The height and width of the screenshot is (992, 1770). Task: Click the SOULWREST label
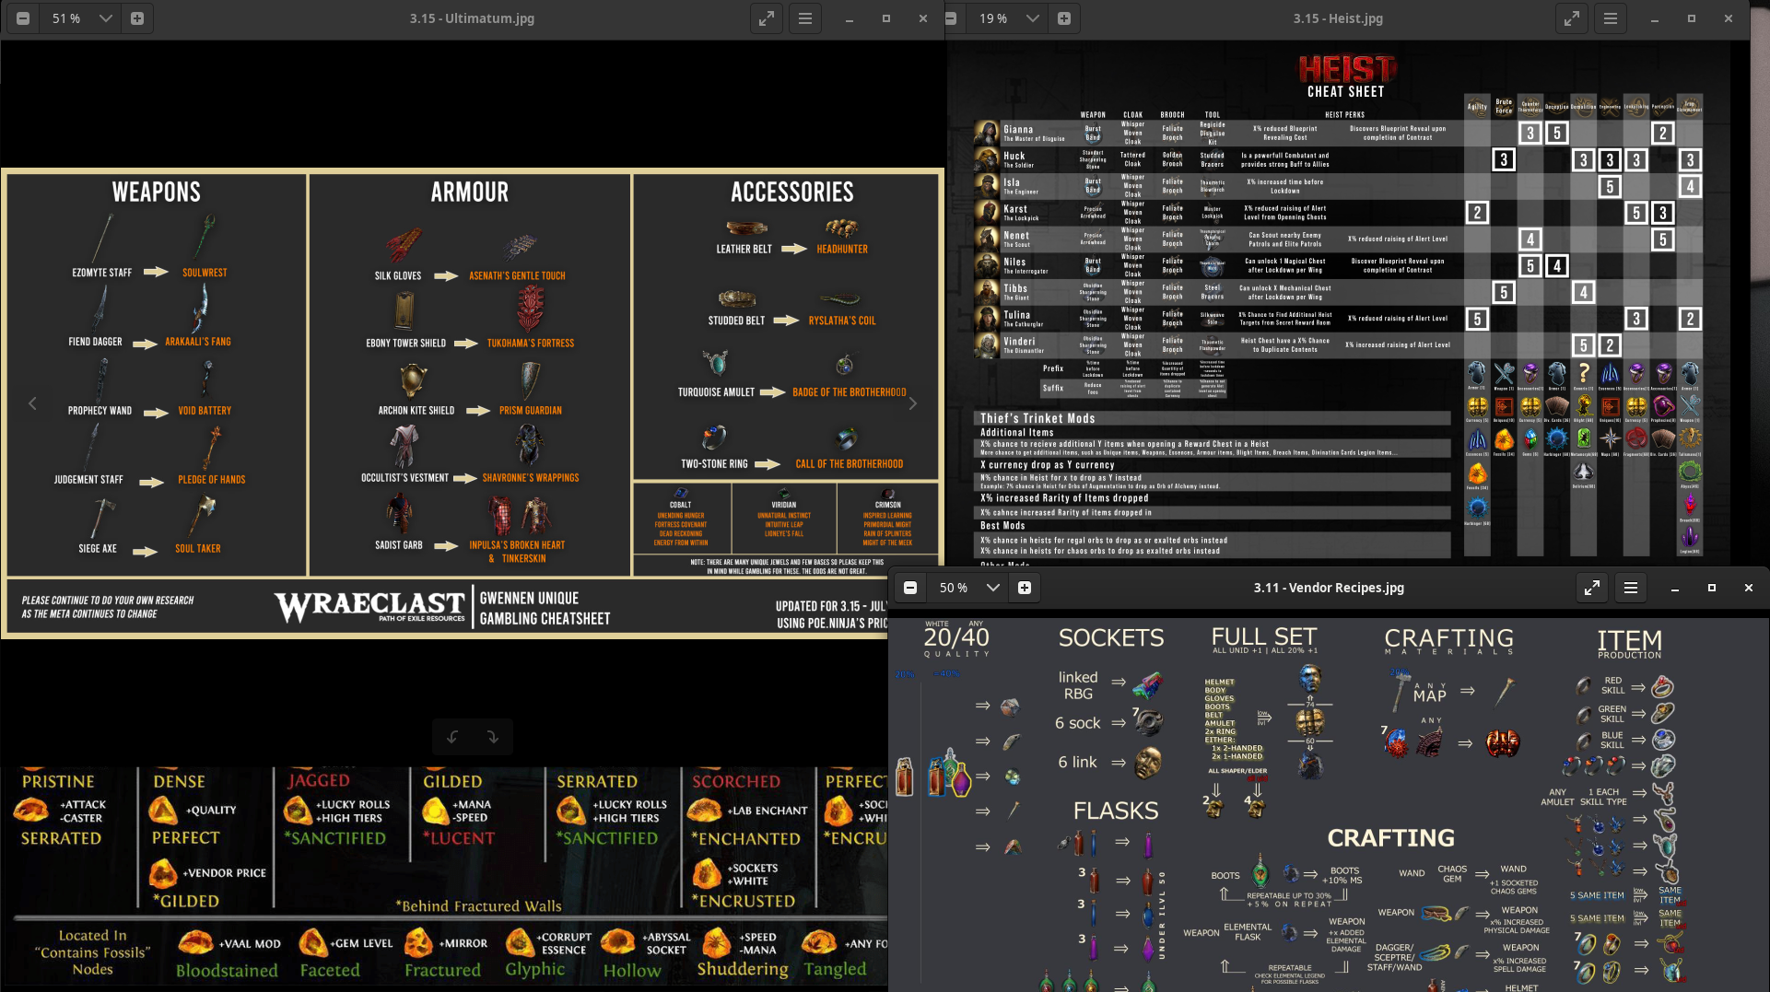[205, 273]
